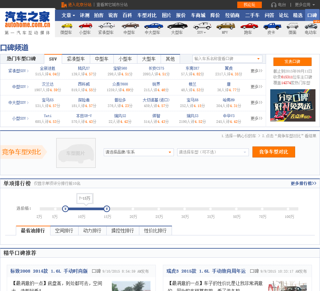Open 评测 in the navigation bar

[84, 15]
